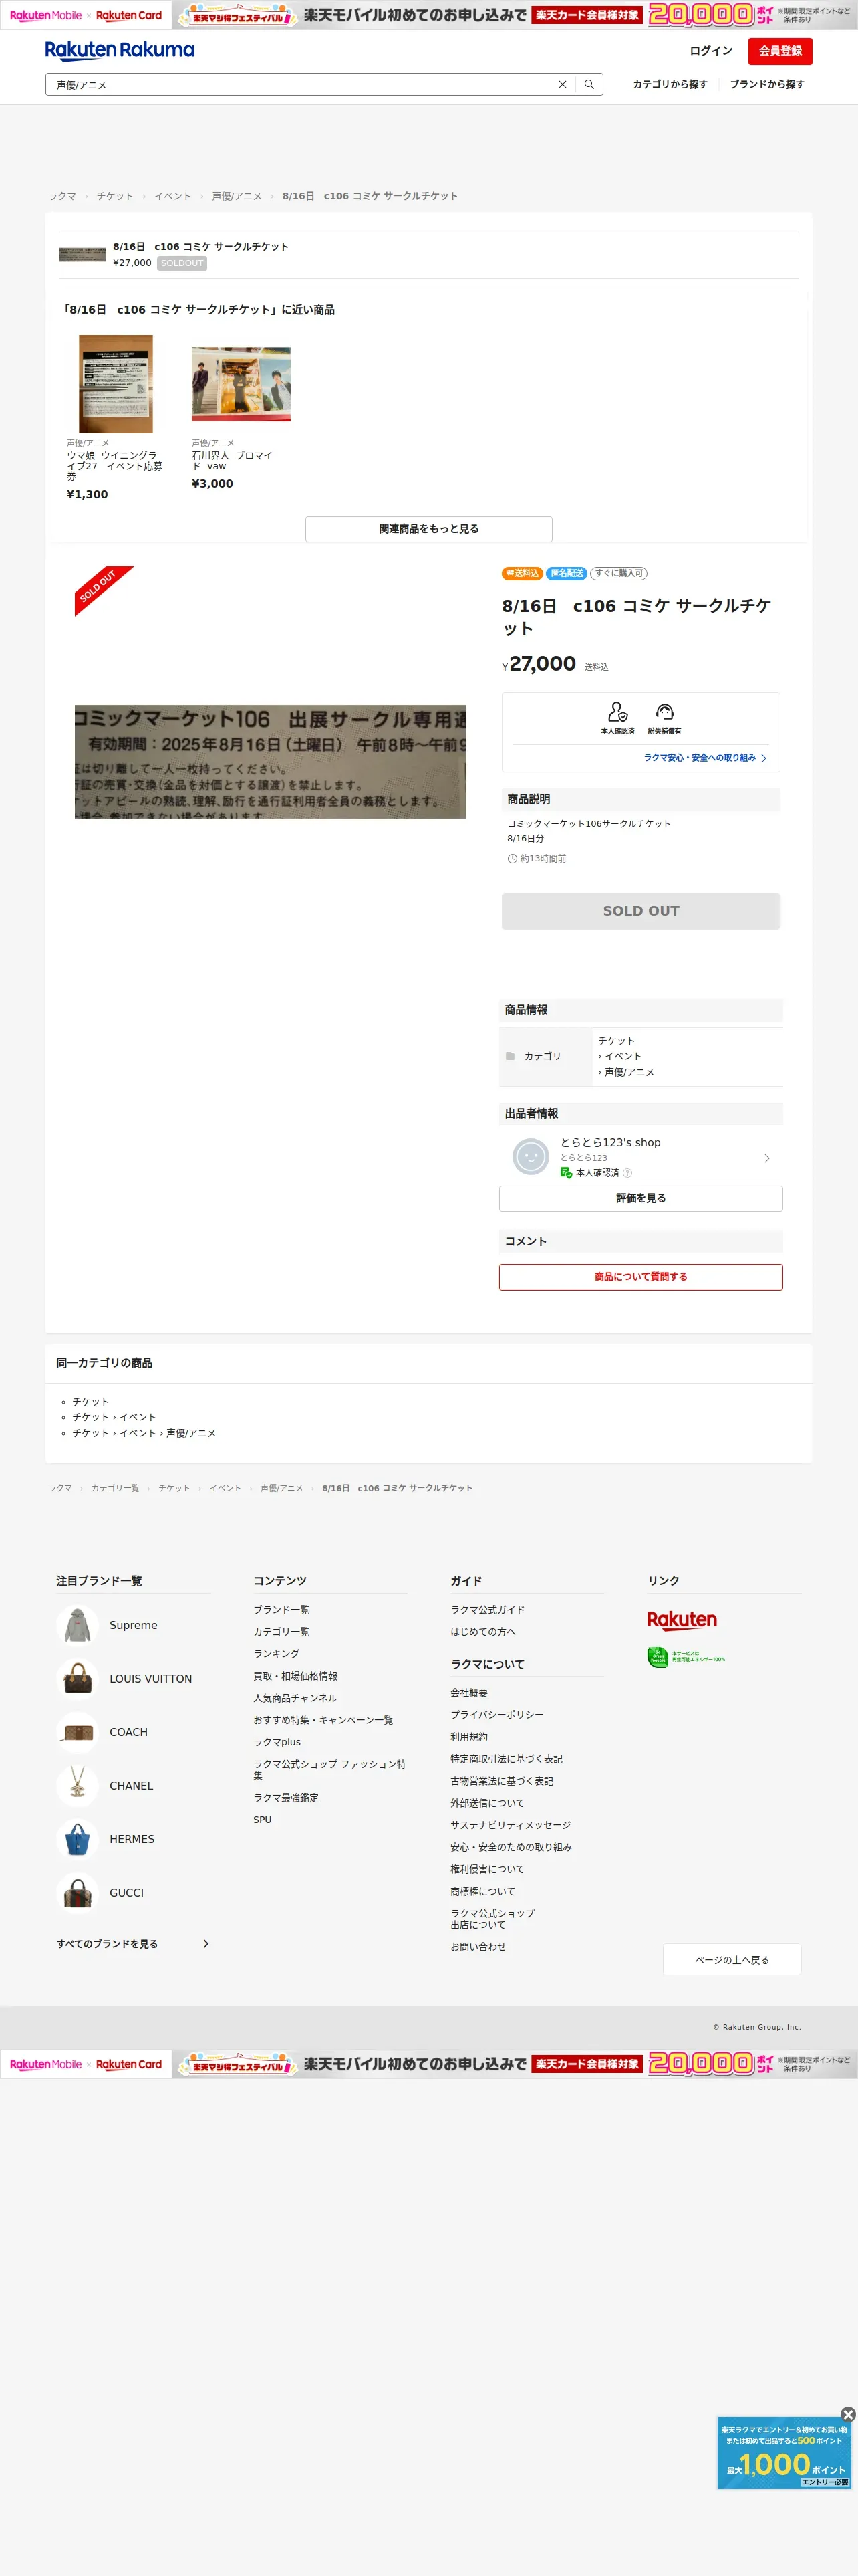Open ラクマ最強鑑定 footer link
This screenshot has width=858, height=2576.
(x=286, y=1798)
